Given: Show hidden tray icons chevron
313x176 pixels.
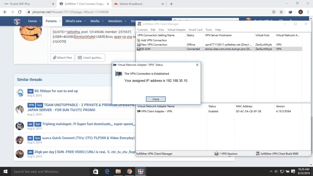Looking at the screenshot, I should point(271,172).
